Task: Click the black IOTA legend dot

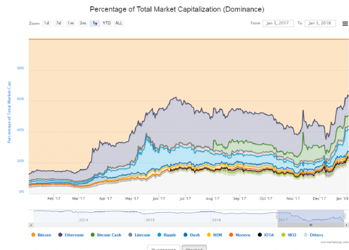Action: [260, 235]
